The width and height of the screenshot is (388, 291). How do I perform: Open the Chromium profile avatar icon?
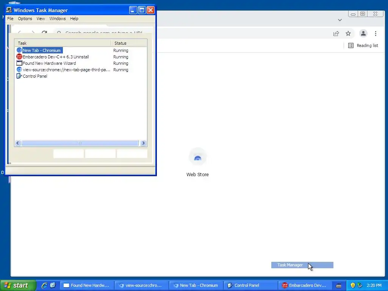coord(363,33)
